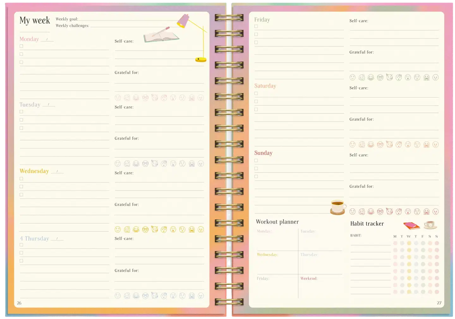455x319 pixels.
Task: Choose the party-hat emoji in Wednesday's mood row
Action: (x=155, y=229)
